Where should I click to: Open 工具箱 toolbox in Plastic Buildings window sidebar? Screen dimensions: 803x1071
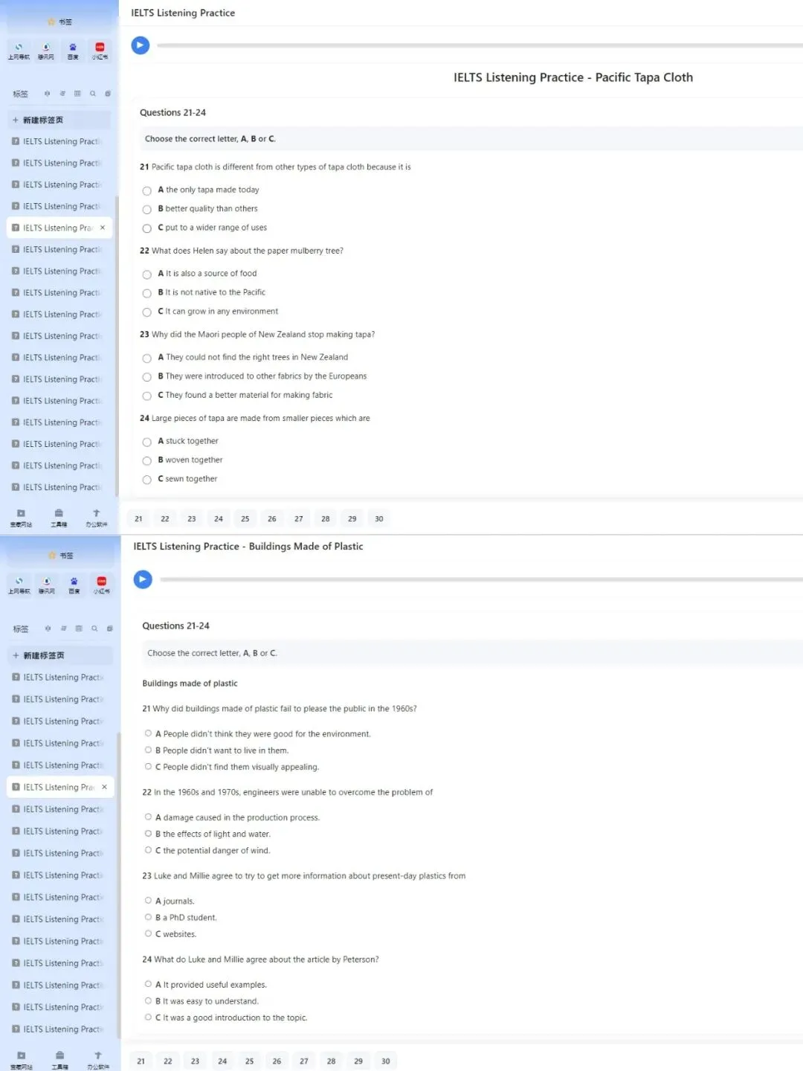coord(60,1060)
